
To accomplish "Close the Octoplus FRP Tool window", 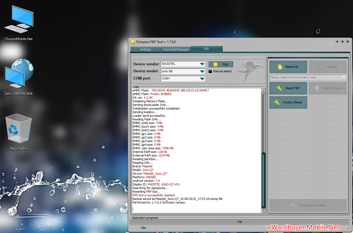I will pyautogui.click(x=347, y=42).
